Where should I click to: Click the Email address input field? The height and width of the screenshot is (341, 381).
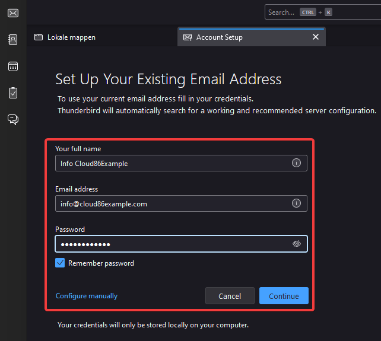(x=181, y=203)
